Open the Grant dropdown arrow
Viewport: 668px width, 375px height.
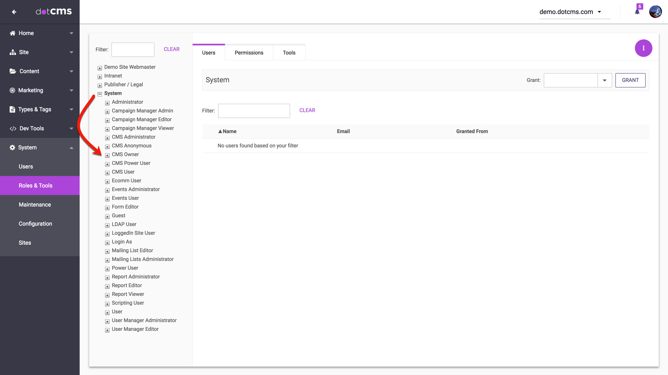[604, 80]
